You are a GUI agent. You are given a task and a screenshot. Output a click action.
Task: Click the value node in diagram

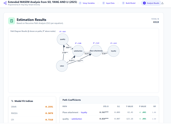coord(62,66)
